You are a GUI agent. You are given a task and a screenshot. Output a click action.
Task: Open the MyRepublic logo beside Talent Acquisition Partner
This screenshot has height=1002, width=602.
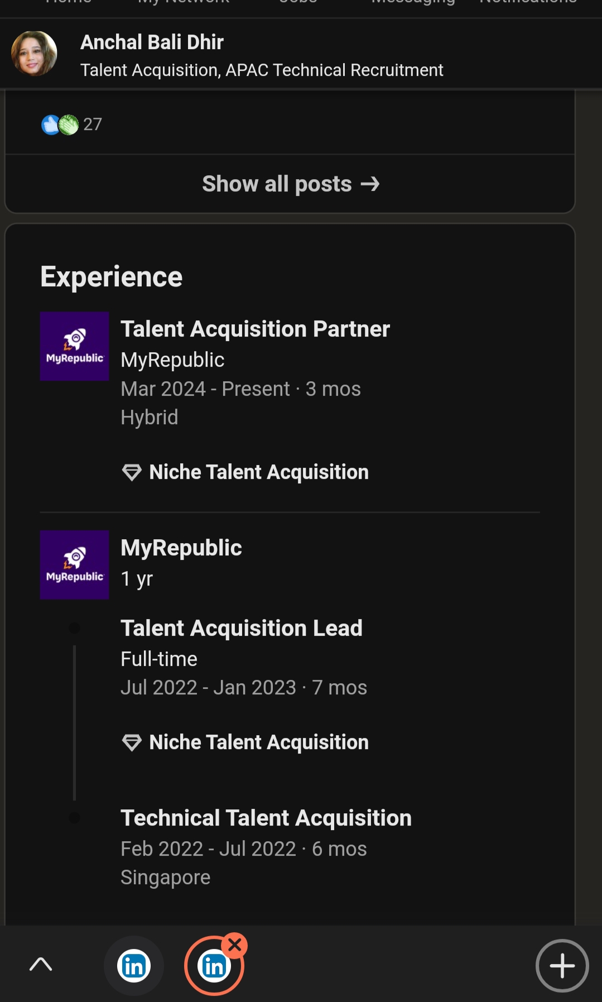click(x=74, y=346)
